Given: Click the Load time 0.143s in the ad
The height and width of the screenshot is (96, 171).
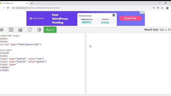Looking at the screenshot, I should [105, 21].
